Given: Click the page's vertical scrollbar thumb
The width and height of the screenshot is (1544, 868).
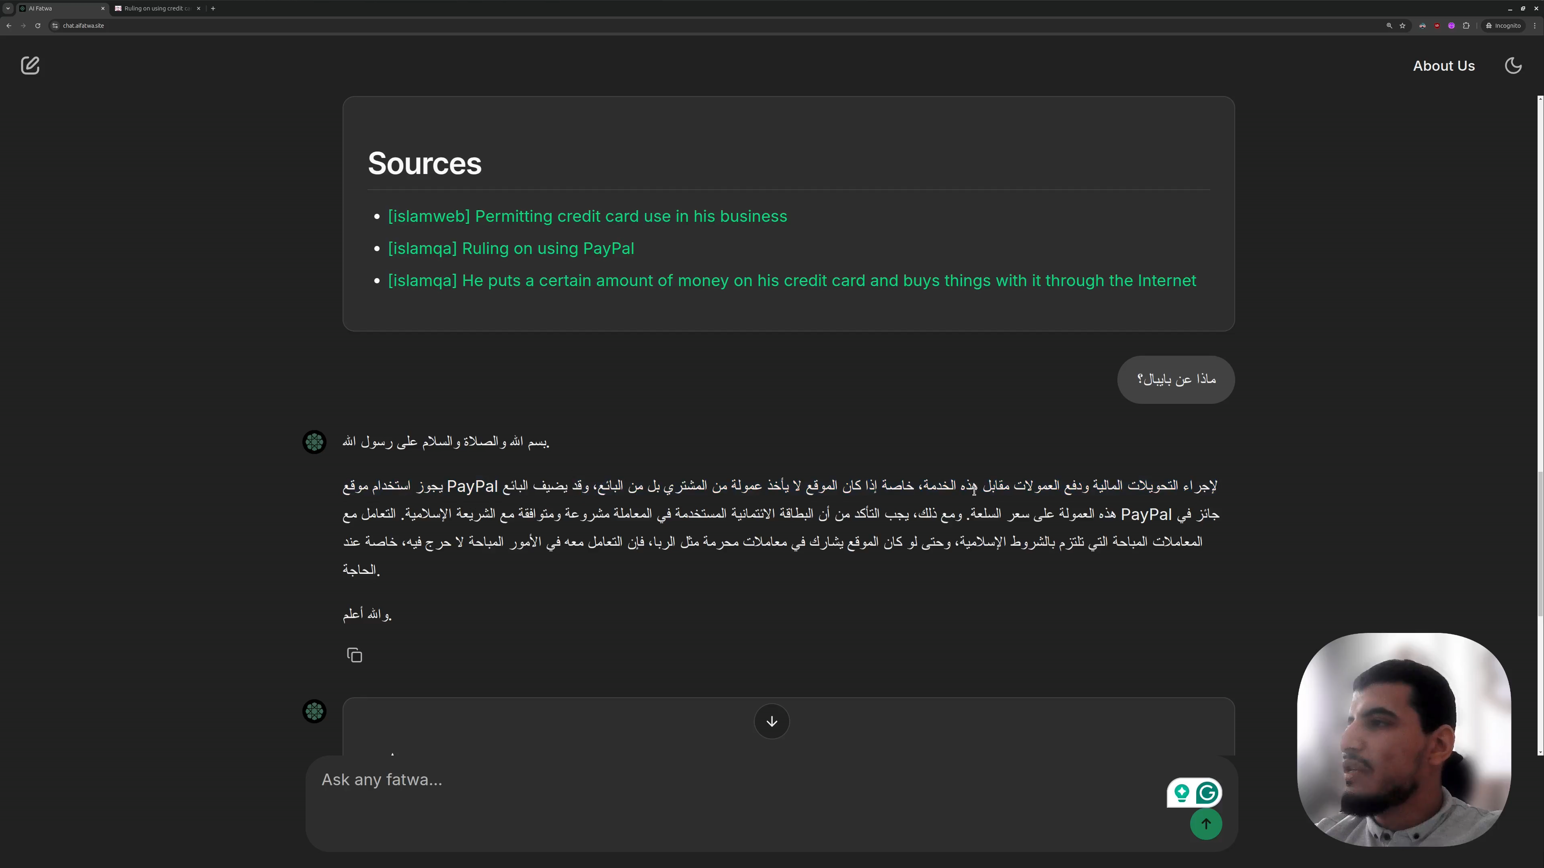Looking at the screenshot, I should click(1540, 542).
